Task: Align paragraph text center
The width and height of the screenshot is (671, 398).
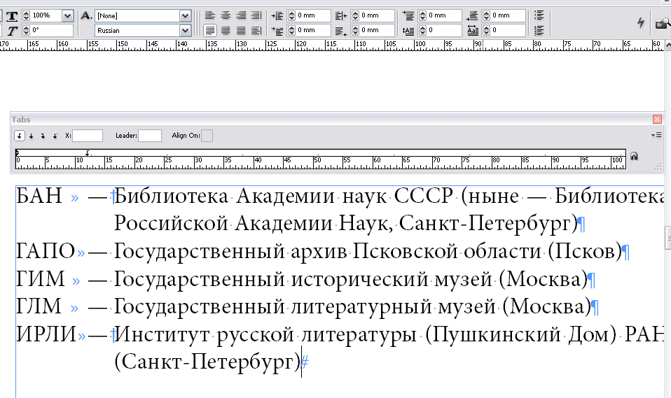Action: click(226, 16)
